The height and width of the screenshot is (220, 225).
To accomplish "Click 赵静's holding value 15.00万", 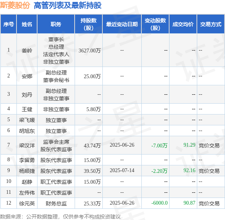I will (x=92, y=182).
